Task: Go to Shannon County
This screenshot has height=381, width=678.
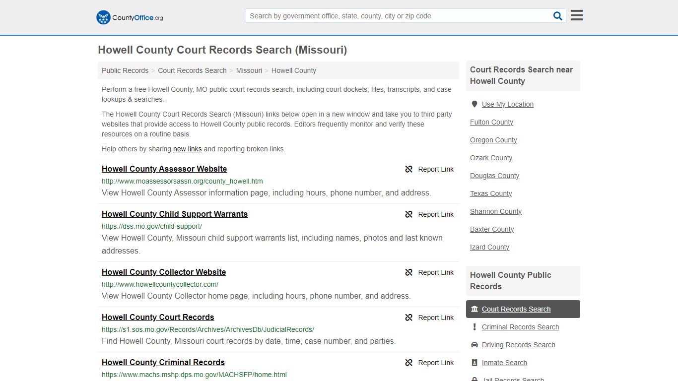Action: coord(496,211)
